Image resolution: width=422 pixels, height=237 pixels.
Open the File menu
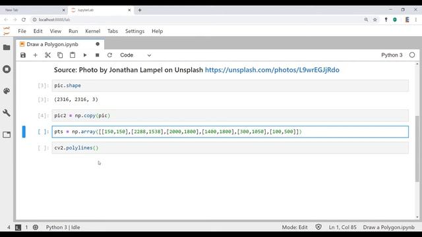tap(22, 31)
